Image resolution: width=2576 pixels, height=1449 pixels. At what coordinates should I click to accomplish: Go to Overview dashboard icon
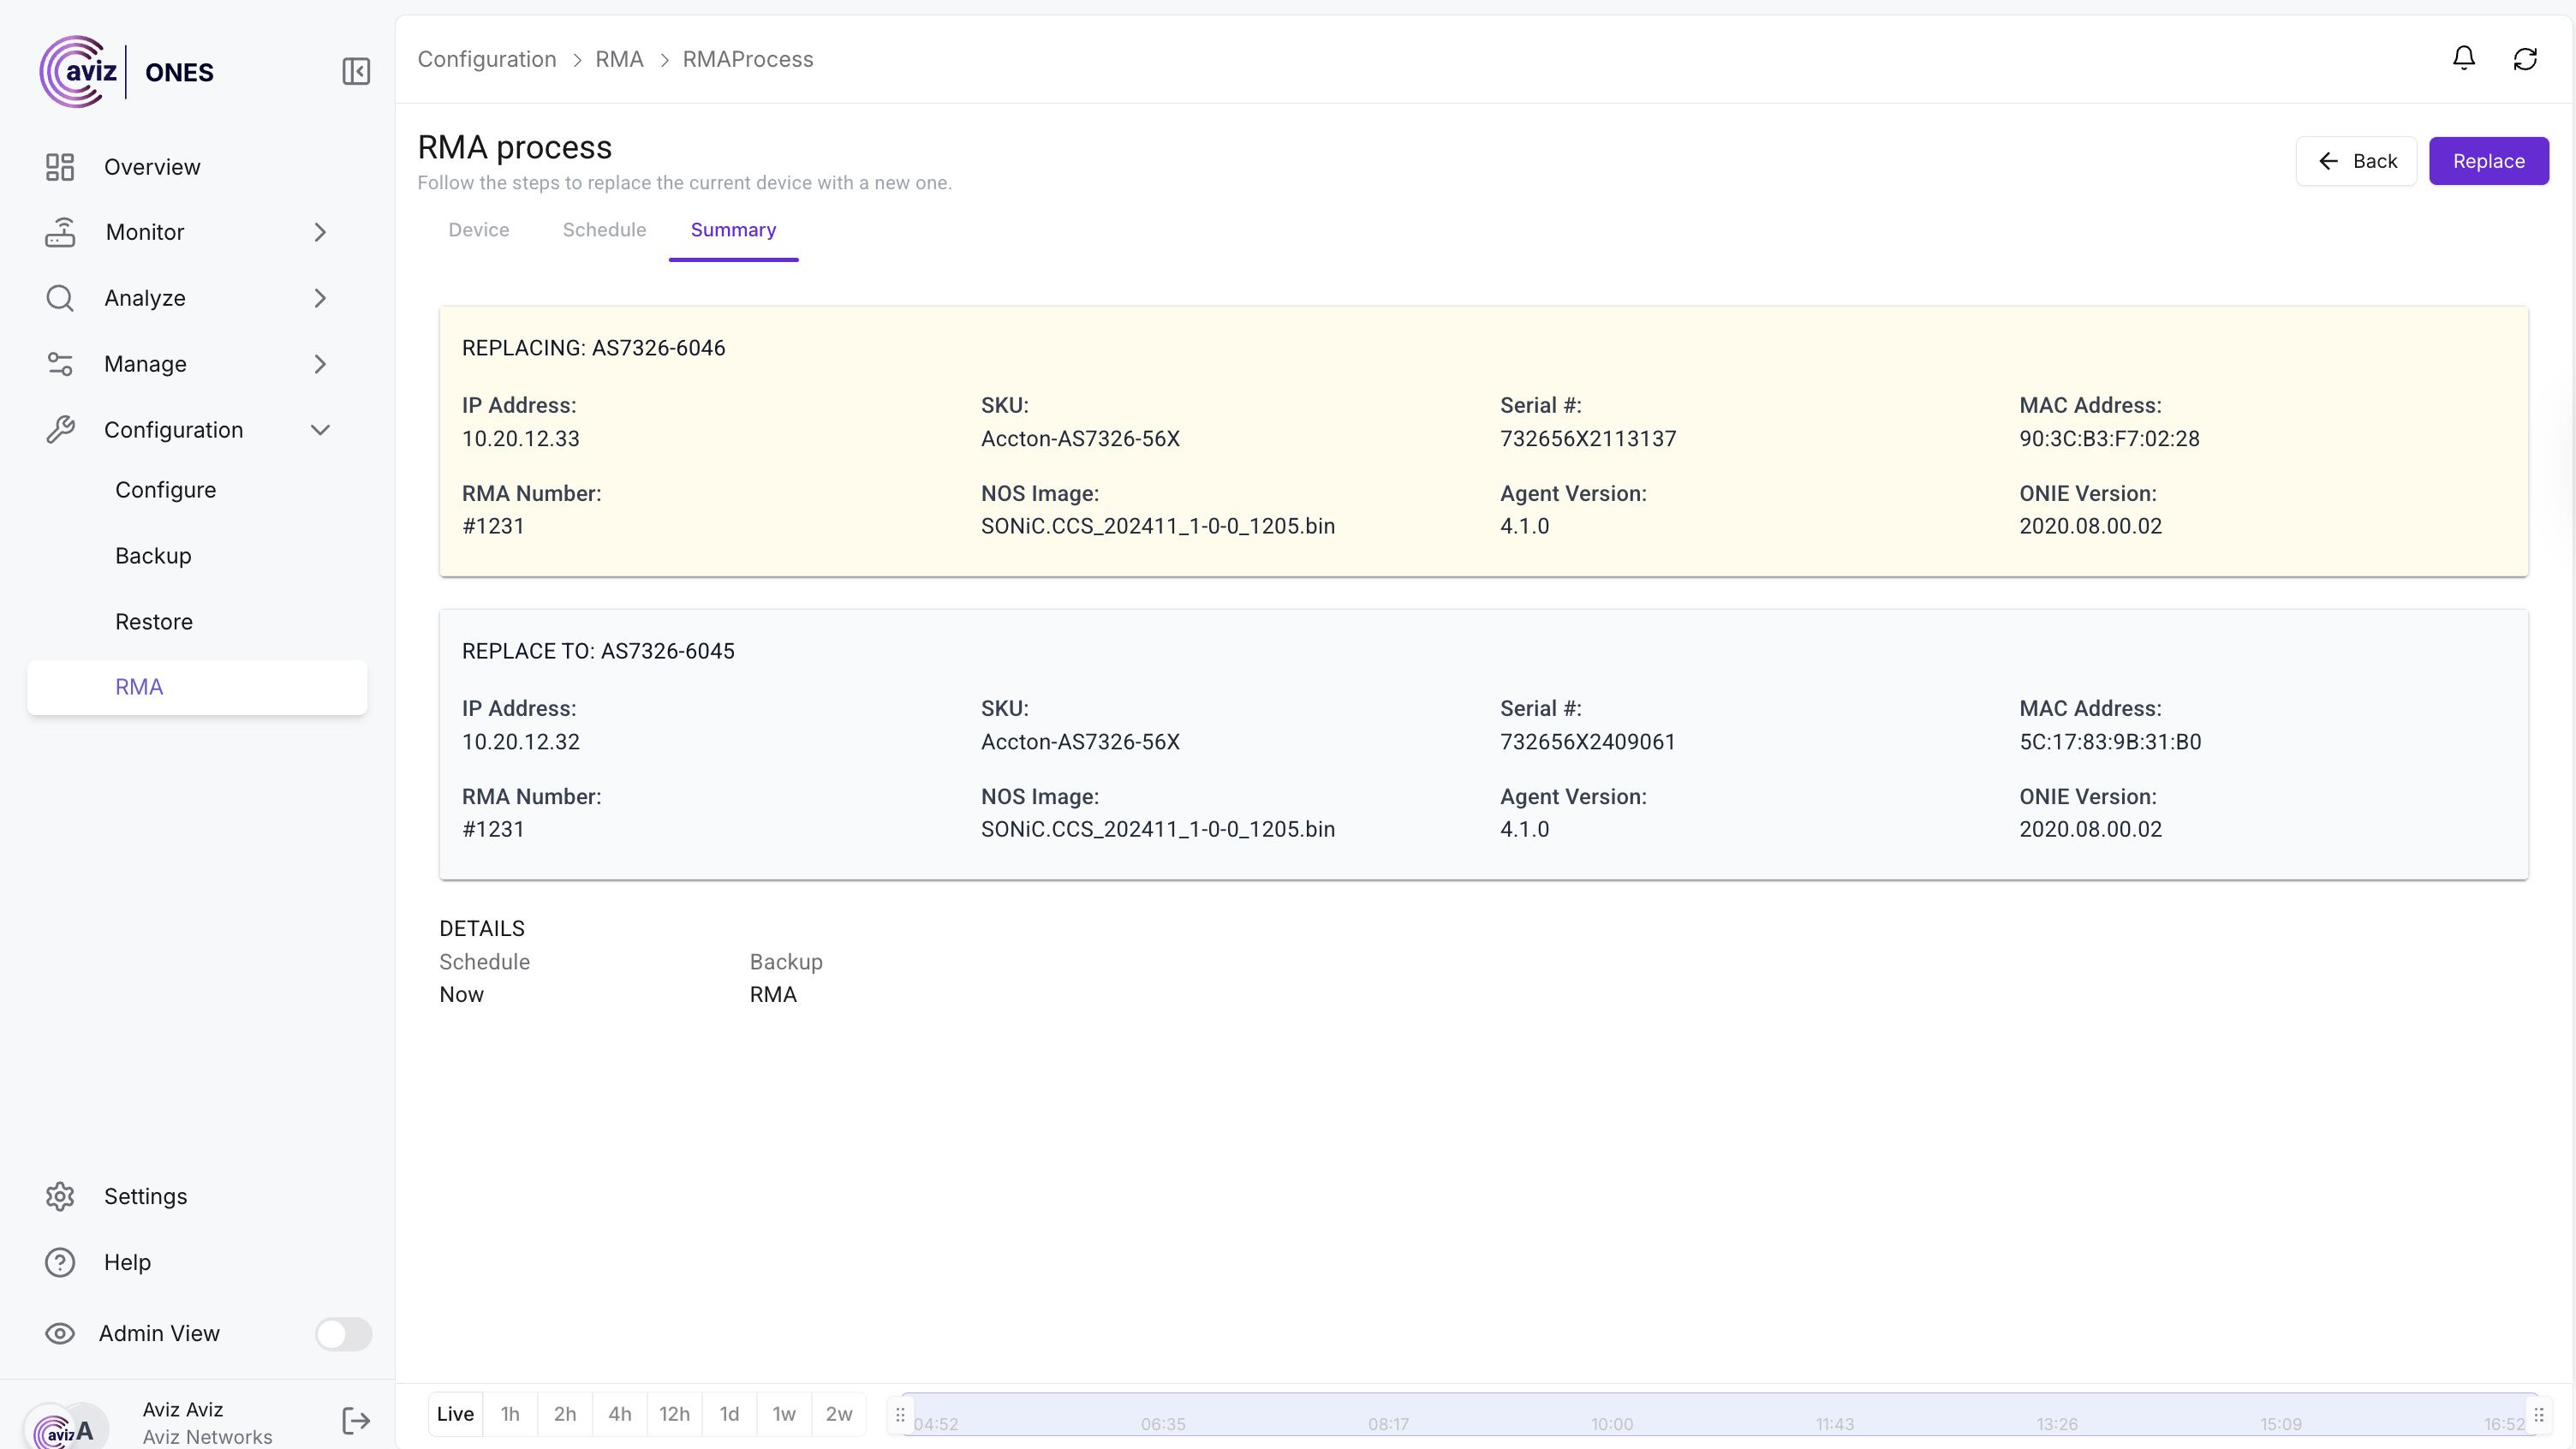point(60,167)
